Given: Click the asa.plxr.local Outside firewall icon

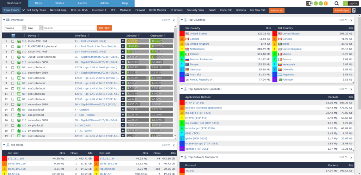Looking at the screenshot, I should pyautogui.click(x=19, y=110).
